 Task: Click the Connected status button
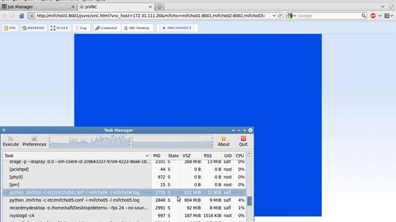[x=106, y=28]
